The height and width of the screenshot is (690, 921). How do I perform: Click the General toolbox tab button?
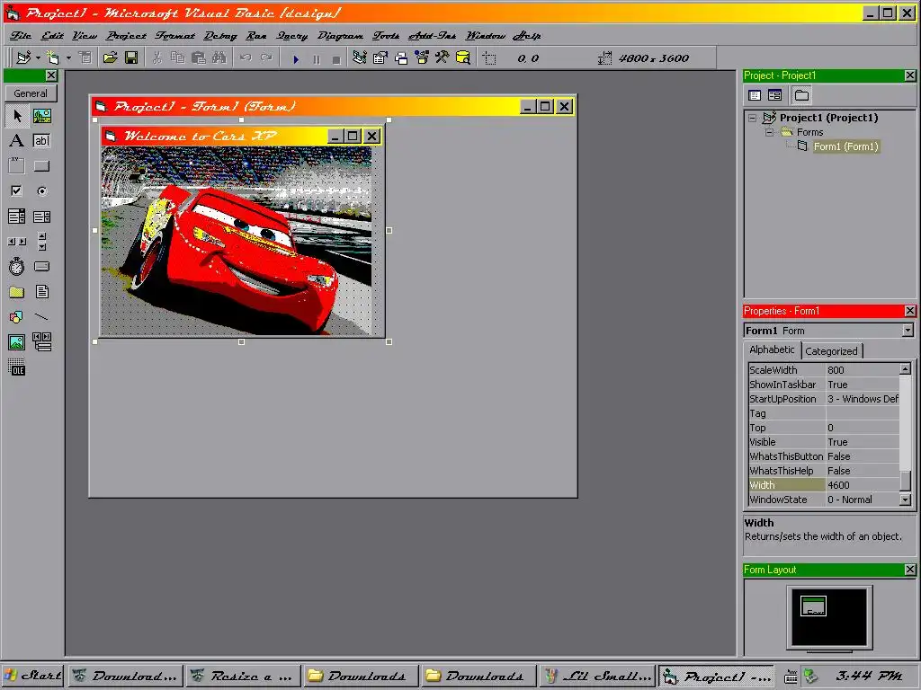pos(31,93)
